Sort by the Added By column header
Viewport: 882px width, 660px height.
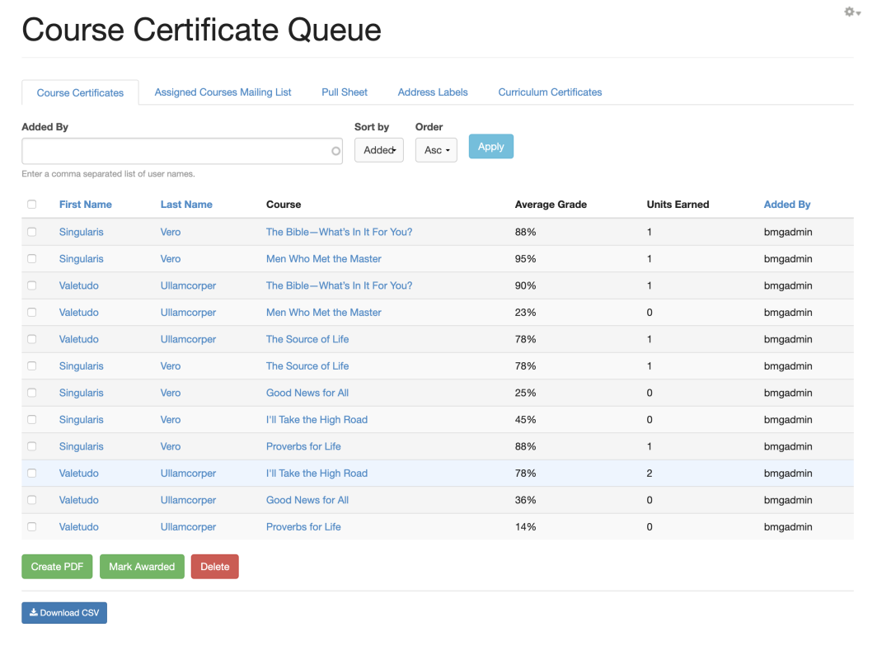tap(786, 205)
